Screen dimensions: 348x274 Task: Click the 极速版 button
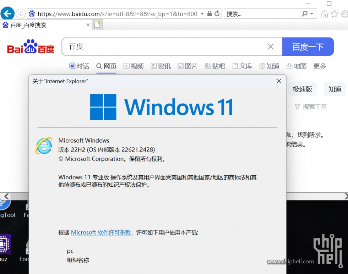pos(302,89)
